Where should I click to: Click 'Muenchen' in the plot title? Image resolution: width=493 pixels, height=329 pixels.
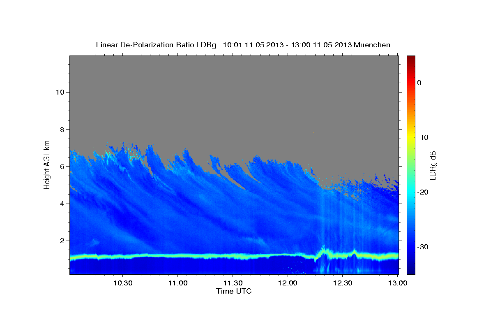372,45
